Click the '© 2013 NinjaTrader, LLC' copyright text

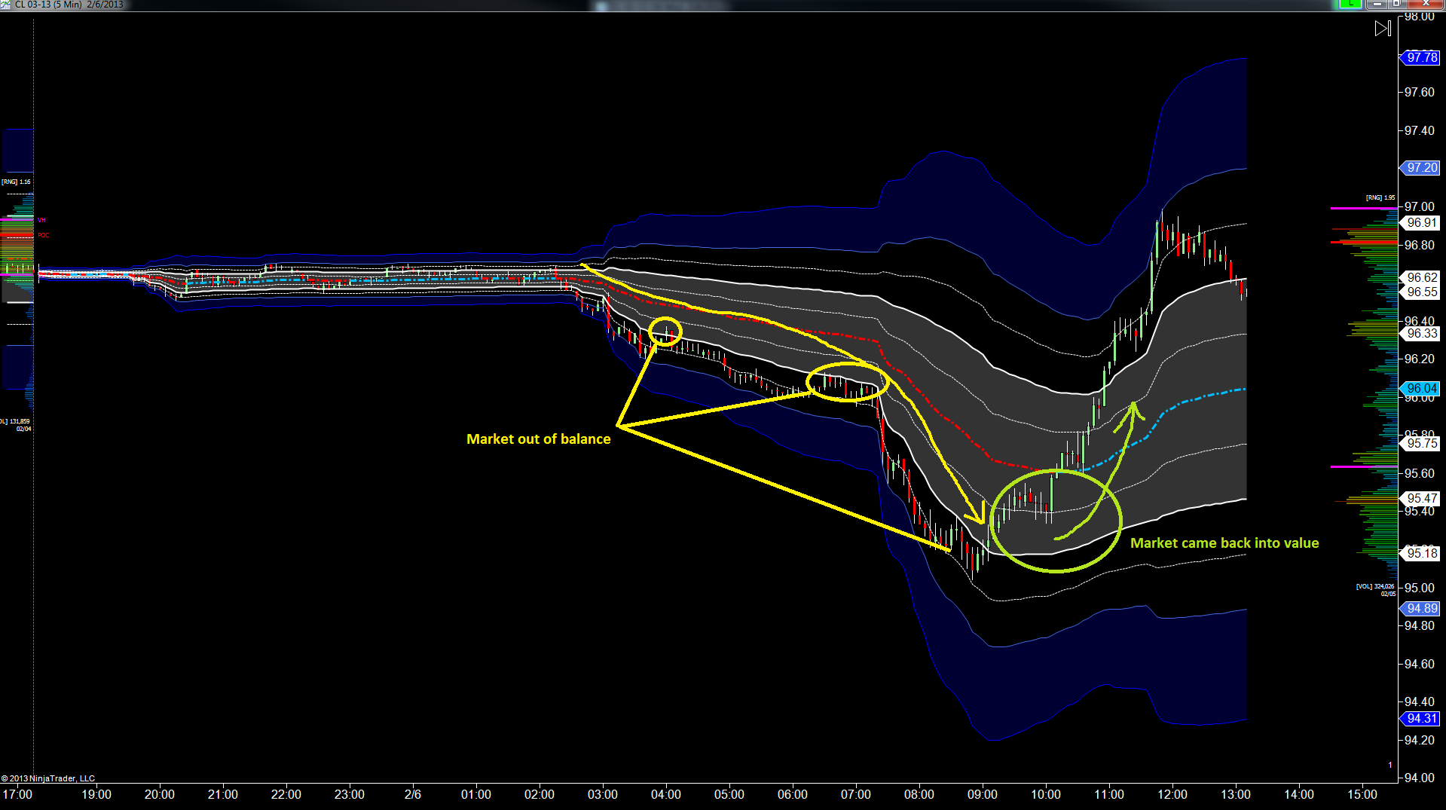[x=48, y=778]
